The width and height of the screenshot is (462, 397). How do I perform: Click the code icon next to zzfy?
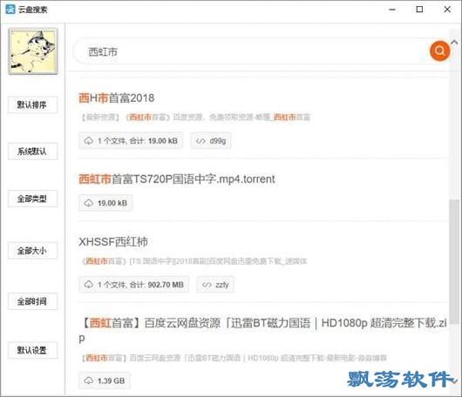[x=207, y=285]
